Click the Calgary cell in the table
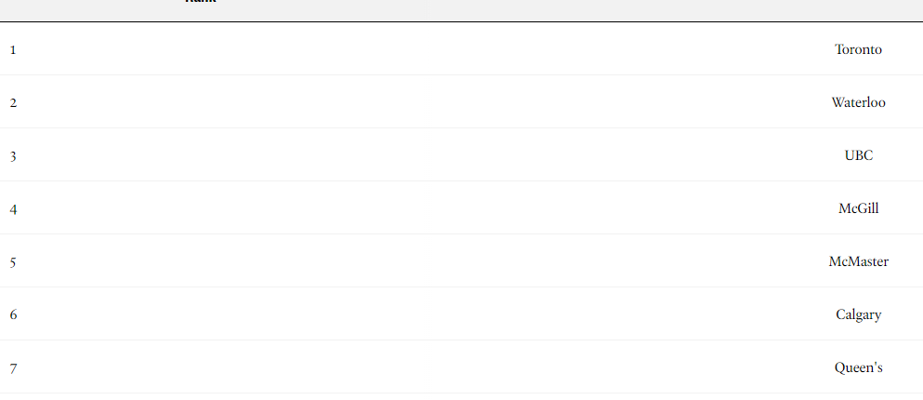This screenshot has width=923, height=400. (x=858, y=315)
